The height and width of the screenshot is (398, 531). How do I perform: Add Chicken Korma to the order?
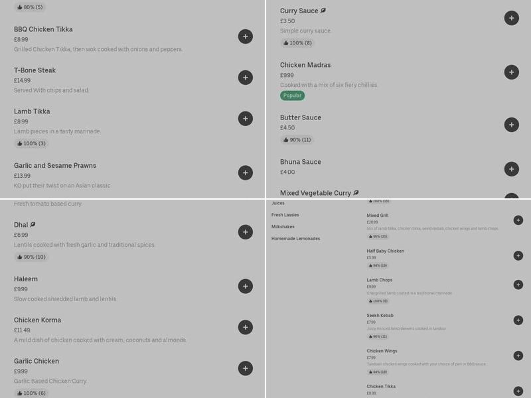(246, 328)
